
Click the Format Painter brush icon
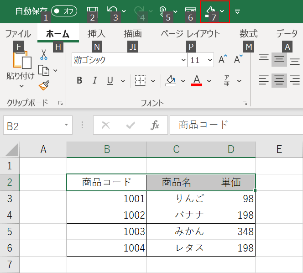(x=44, y=85)
